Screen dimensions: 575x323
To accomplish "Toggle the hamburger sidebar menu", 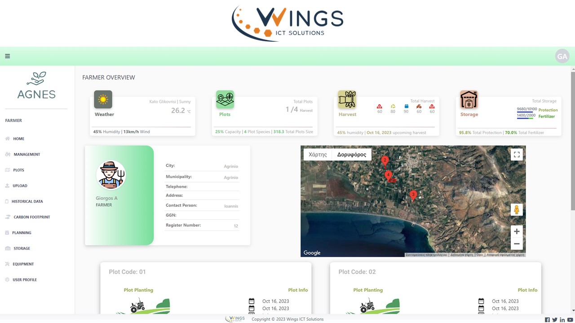I will [7, 56].
